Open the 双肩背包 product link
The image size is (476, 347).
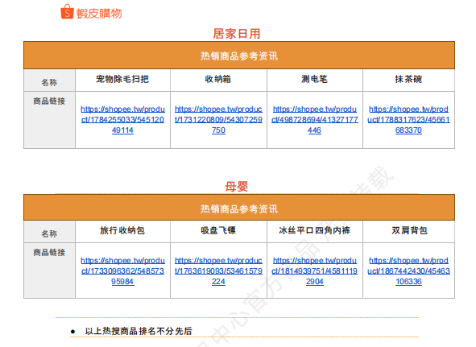408,271
